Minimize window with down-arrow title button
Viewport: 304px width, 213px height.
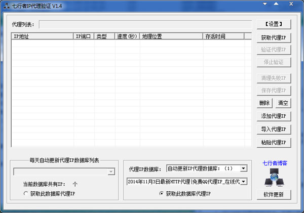[265, 4]
